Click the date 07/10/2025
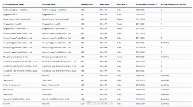 (x=140, y=52)
